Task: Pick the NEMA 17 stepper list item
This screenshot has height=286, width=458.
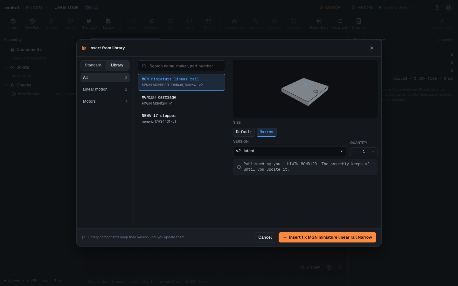Action: [181, 118]
